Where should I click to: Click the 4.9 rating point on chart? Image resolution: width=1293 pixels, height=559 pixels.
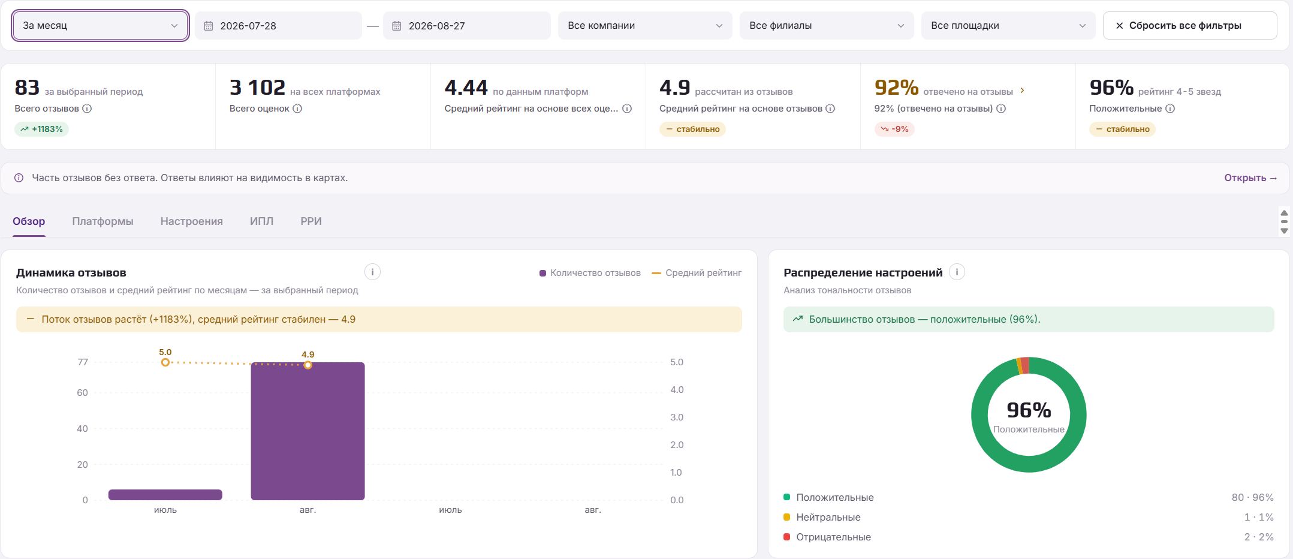tap(308, 365)
